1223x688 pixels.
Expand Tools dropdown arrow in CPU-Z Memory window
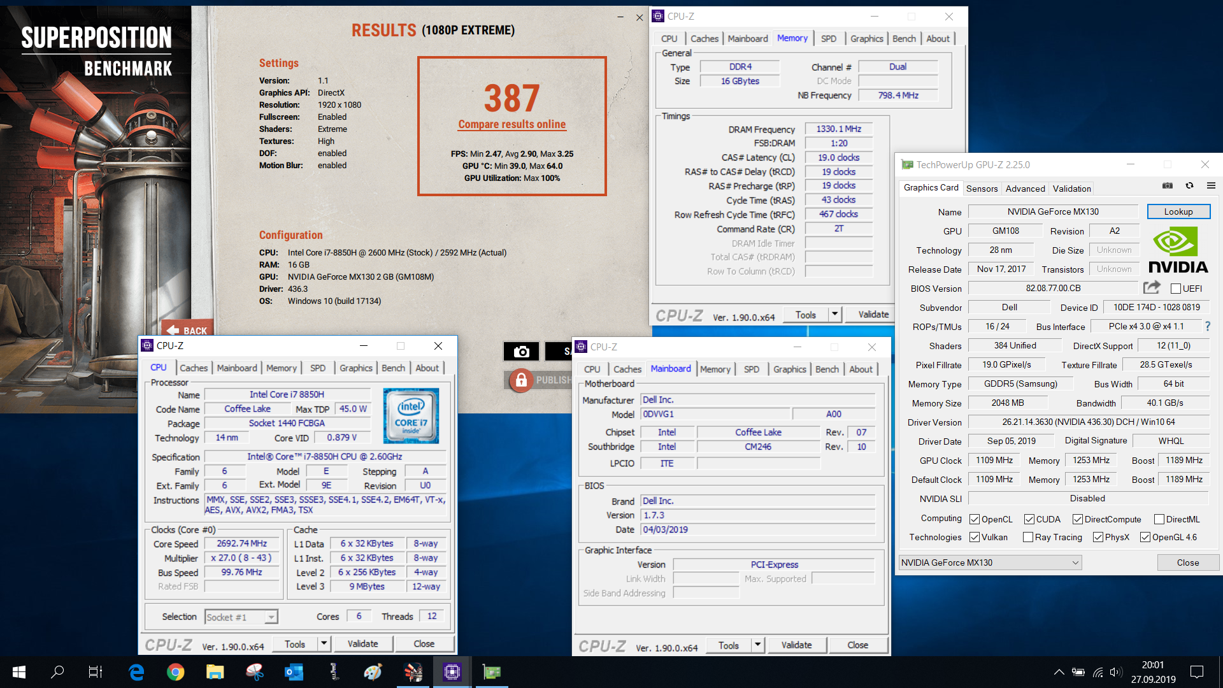835,314
